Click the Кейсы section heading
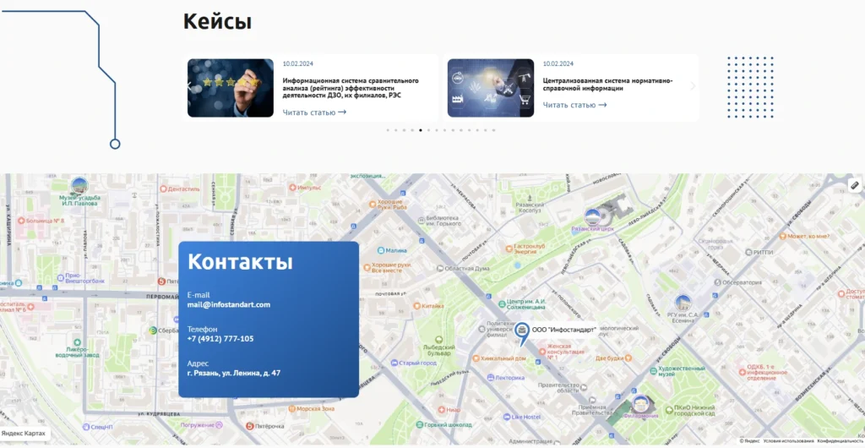This screenshot has width=865, height=448. (x=217, y=22)
